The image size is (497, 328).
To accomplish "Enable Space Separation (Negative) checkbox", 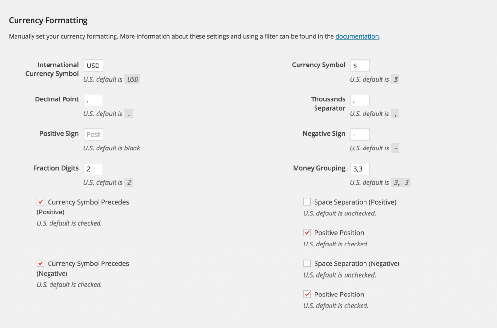I will click(x=307, y=263).
